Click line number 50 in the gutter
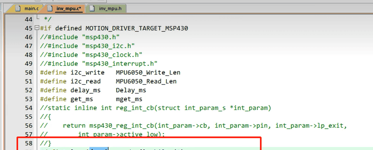This screenshot has height=150, width=373. [29, 73]
